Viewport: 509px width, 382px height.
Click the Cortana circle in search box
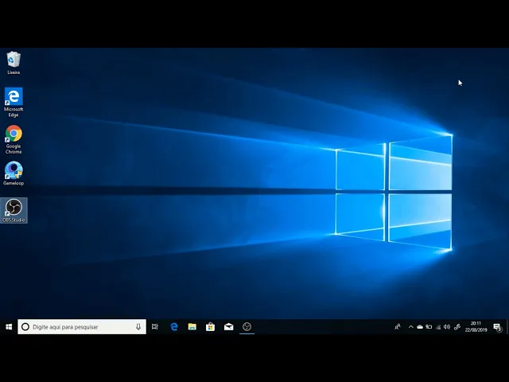point(25,327)
